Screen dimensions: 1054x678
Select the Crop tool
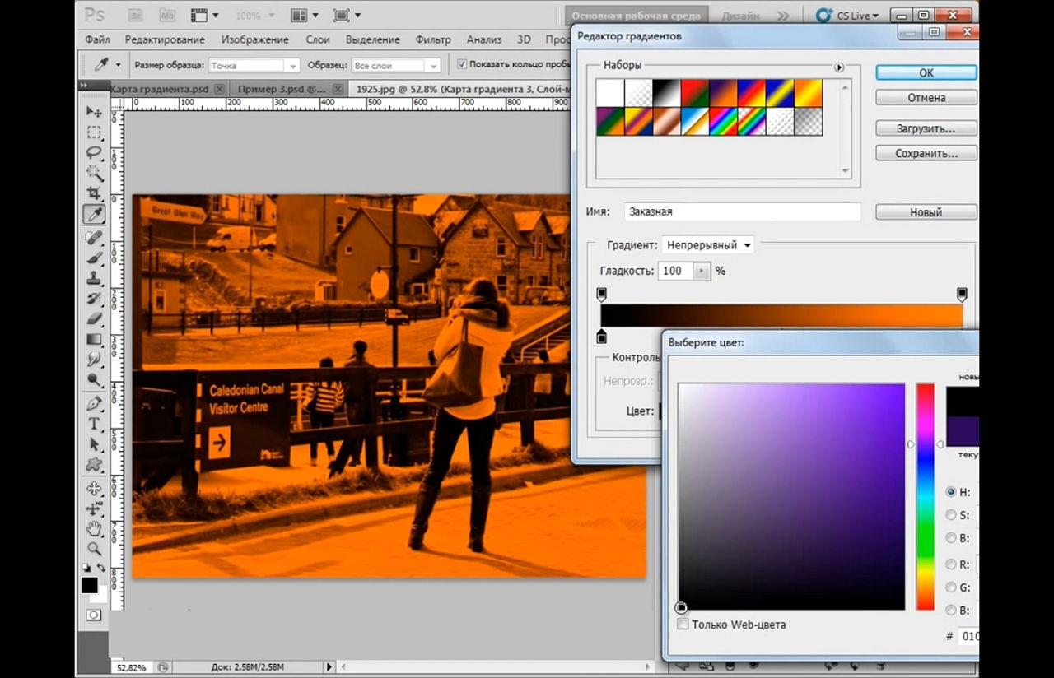[94, 194]
